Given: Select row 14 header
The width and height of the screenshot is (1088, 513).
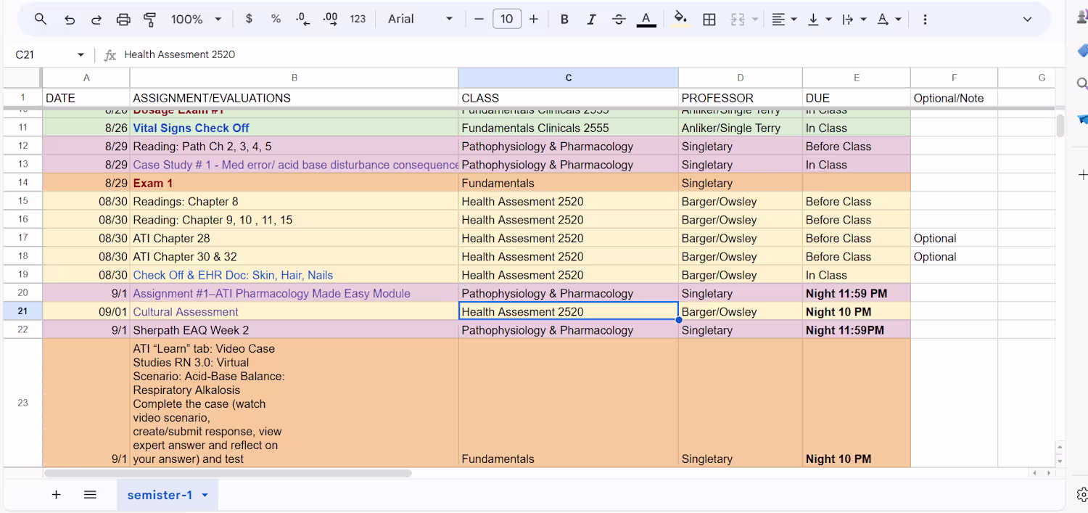Looking at the screenshot, I should pos(22,183).
